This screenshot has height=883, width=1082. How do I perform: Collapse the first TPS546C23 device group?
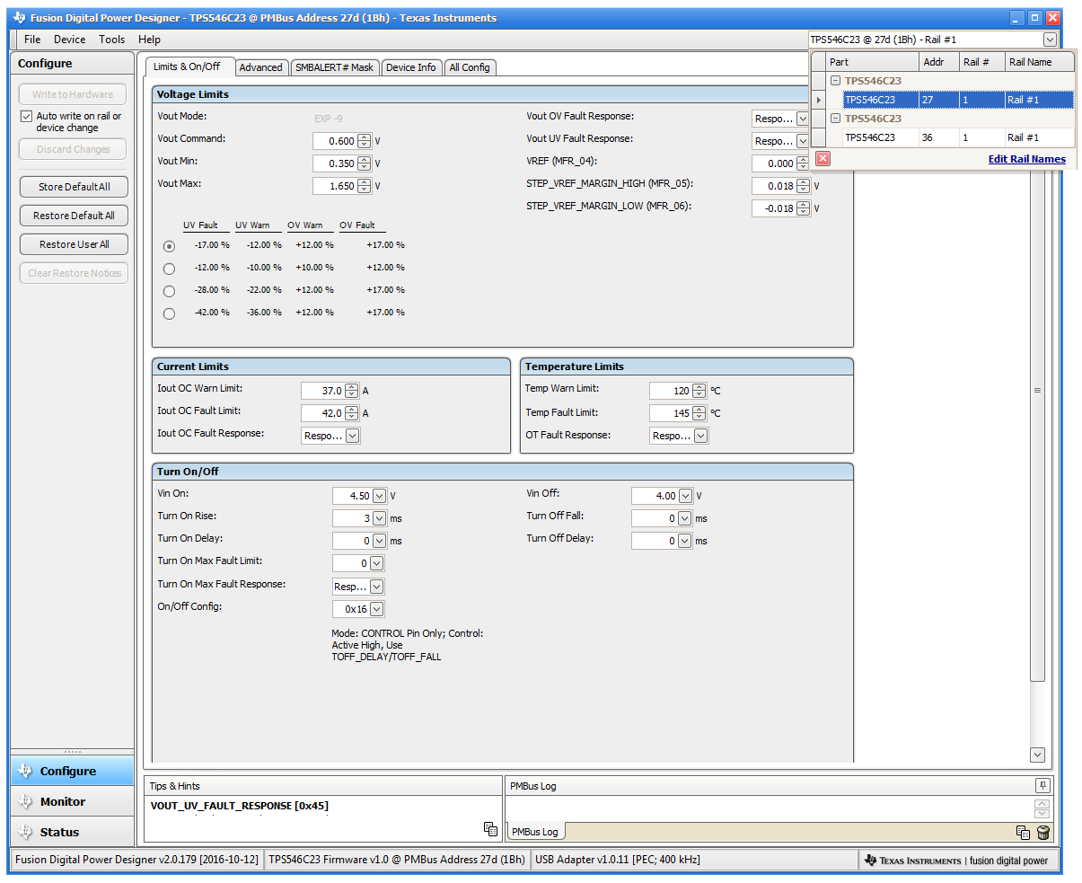[x=835, y=81]
